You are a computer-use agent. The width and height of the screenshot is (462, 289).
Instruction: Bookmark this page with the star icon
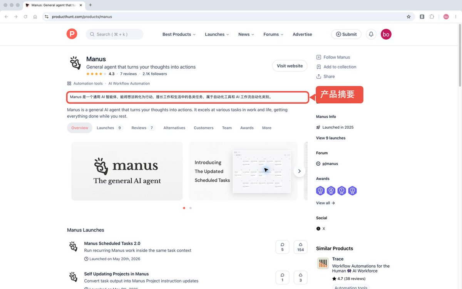click(408, 17)
